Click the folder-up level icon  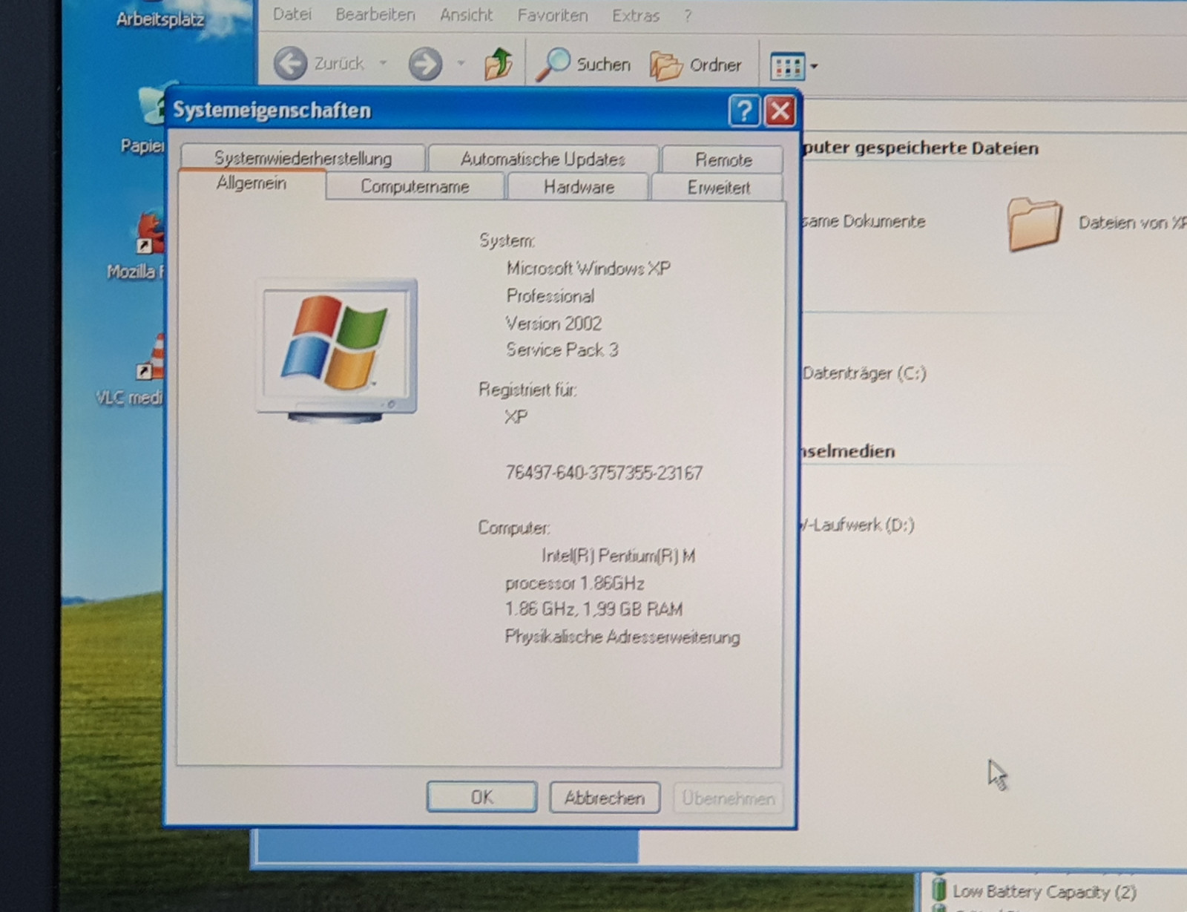[499, 65]
